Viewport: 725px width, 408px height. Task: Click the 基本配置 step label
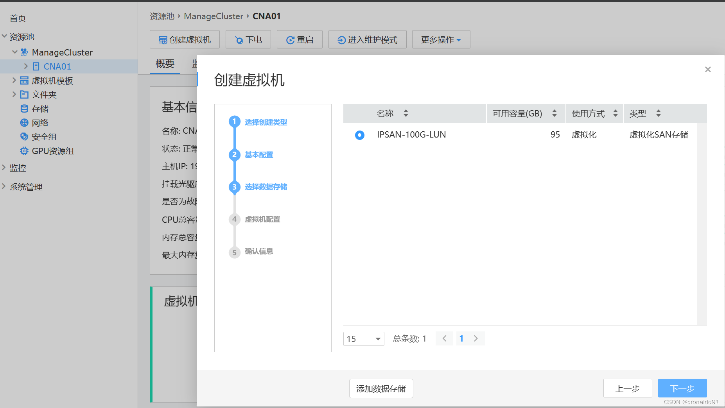tap(259, 155)
